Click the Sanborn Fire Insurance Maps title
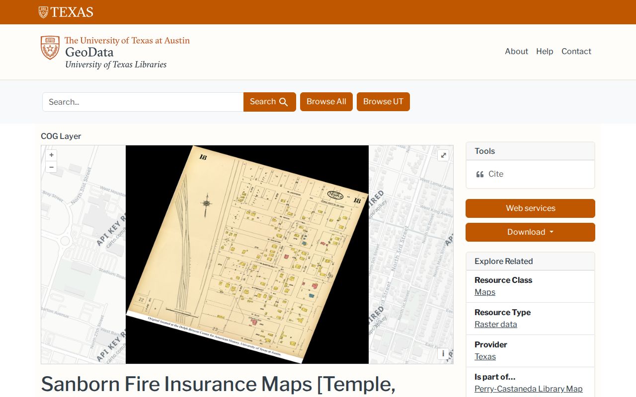636x397 pixels. click(218, 385)
